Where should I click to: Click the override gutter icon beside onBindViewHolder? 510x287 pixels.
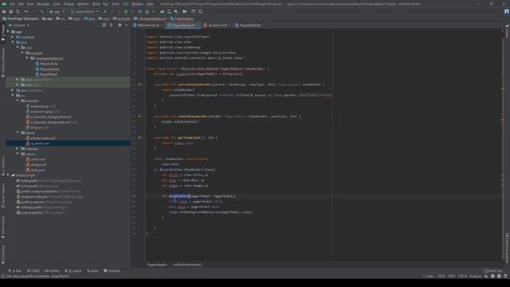click(139, 116)
